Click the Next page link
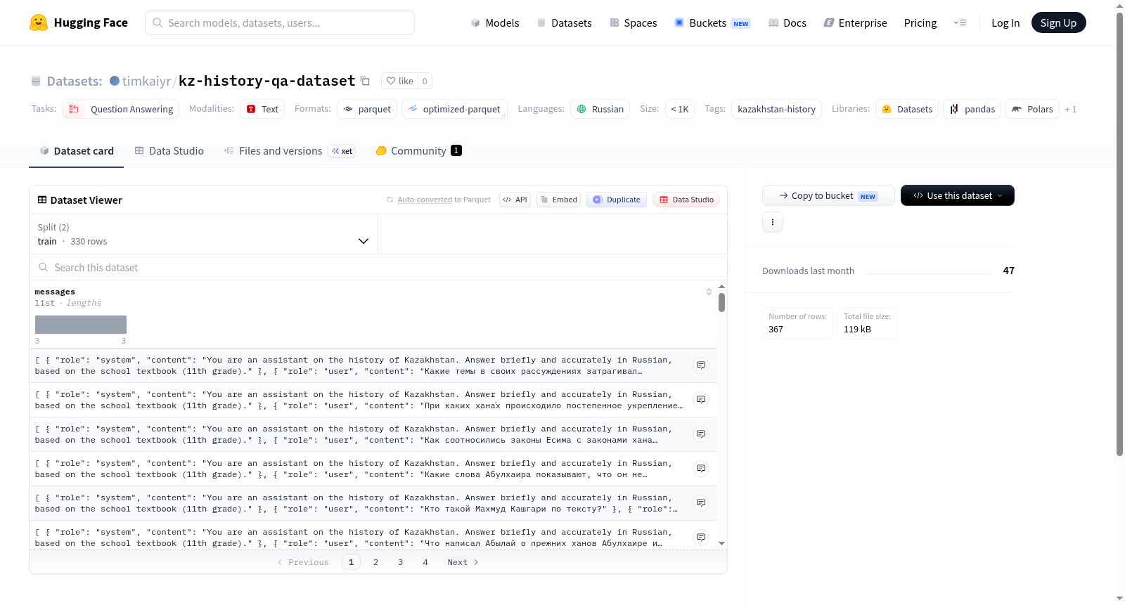 pyautogui.click(x=463, y=562)
